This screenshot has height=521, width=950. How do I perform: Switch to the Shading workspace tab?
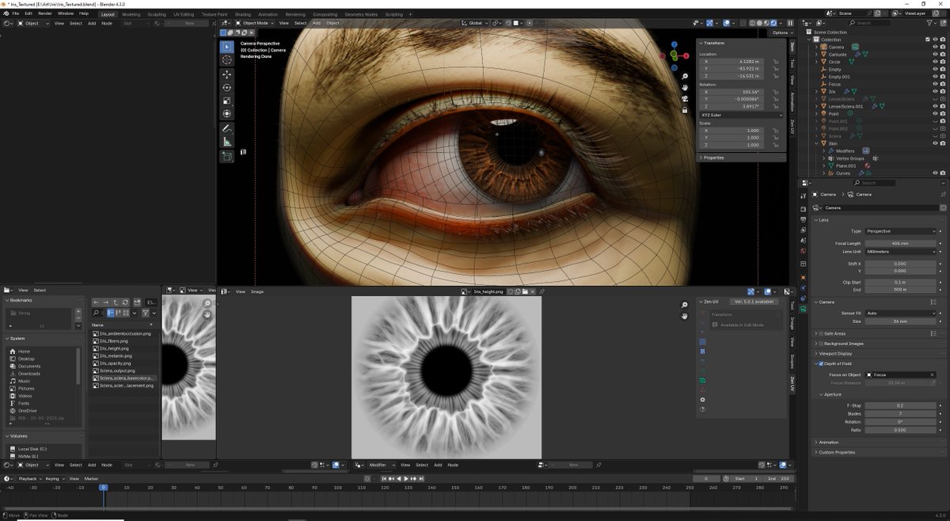tap(242, 13)
